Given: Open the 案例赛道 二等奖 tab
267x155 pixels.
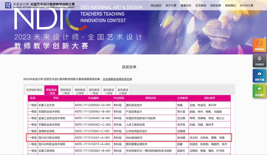Looking at the screenshot, I should pos(108,90).
